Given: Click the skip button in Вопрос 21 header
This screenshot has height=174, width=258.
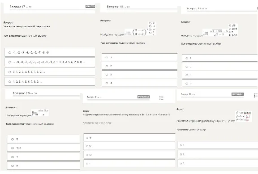Looking at the screenshot, I should [143, 97].
